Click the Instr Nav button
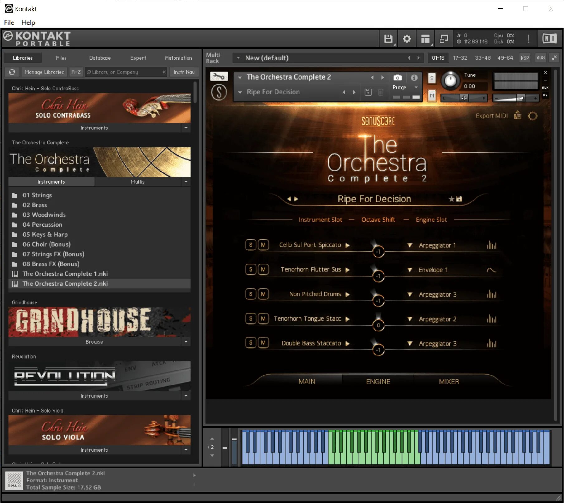564x503 pixels. tap(184, 72)
